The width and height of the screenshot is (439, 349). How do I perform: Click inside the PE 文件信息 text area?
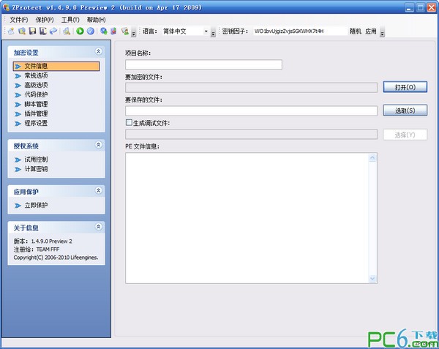click(x=247, y=218)
